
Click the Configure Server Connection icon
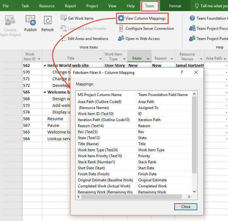[121, 28]
